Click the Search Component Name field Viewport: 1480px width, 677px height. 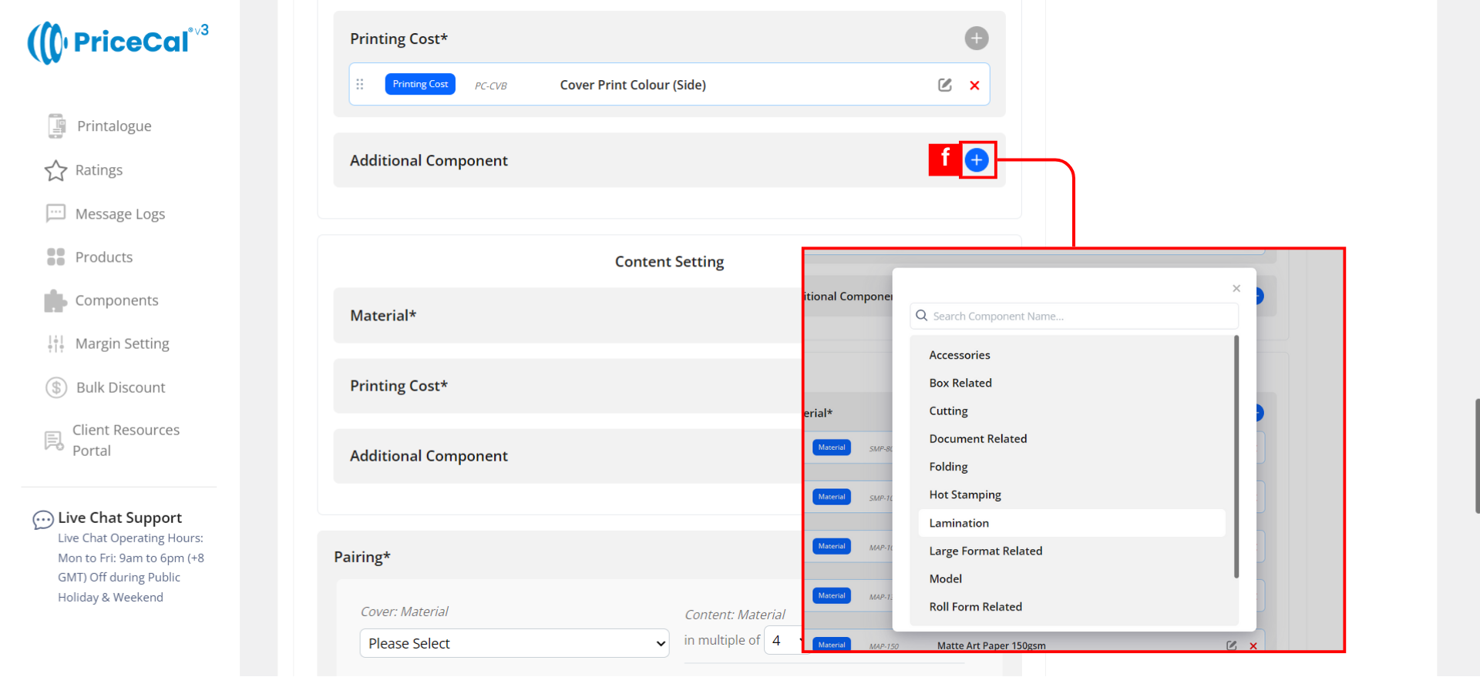[1074, 317]
